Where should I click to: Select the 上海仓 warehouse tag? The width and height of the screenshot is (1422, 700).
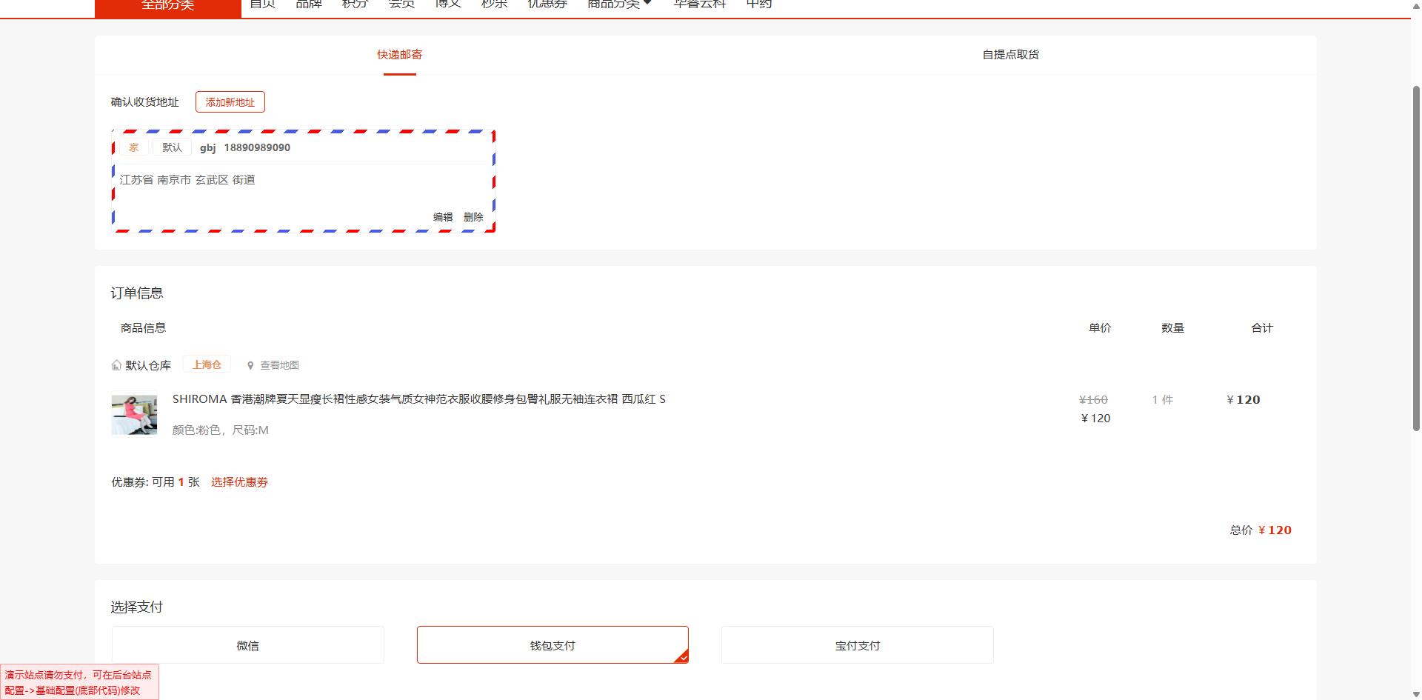[207, 364]
